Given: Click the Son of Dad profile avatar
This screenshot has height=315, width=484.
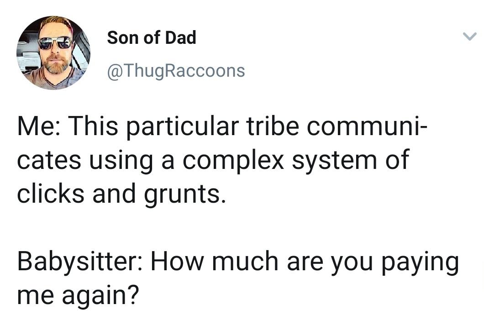Looking at the screenshot, I should [x=53, y=52].
